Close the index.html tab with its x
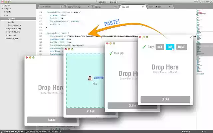213x133 pixels. pyautogui.click(x=61, y=7)
